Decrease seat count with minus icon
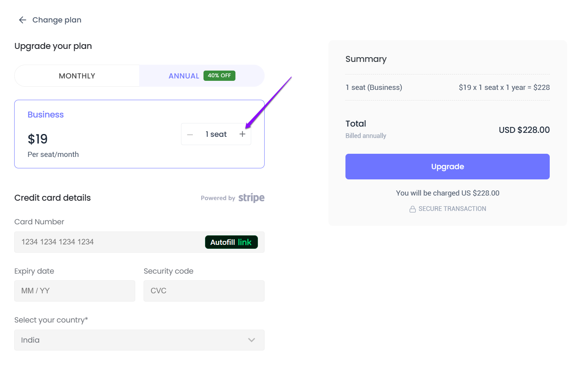 190,134
